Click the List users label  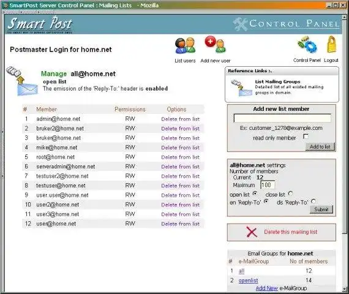[x=185, y=61]
